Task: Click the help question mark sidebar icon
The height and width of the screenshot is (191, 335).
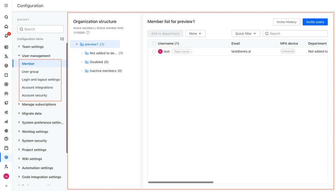Action: [x=6, y=139]
